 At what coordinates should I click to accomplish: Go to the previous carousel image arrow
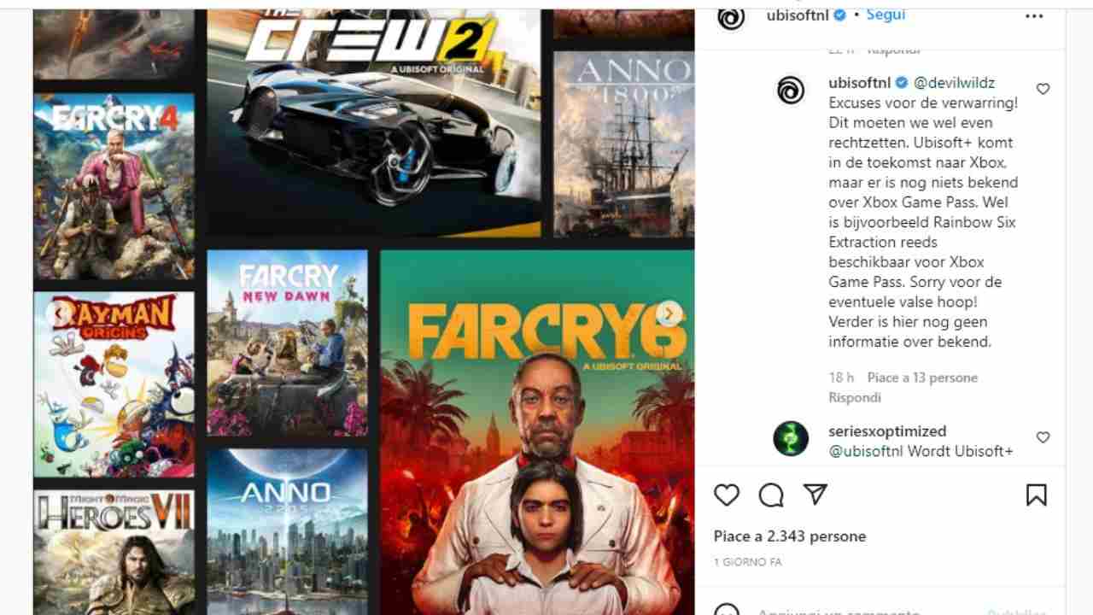click(58, 313)
